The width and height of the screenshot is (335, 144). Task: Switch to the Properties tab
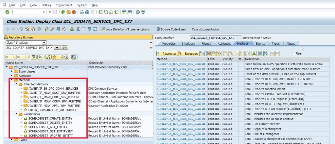169,43
